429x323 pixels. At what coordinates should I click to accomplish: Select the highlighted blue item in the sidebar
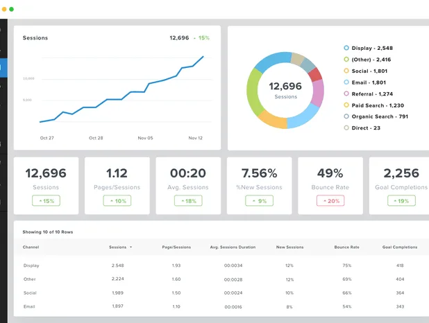coord(3,68)
